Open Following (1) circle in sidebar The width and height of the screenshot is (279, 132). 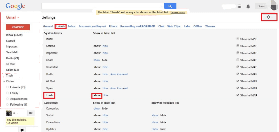[18, 105]
